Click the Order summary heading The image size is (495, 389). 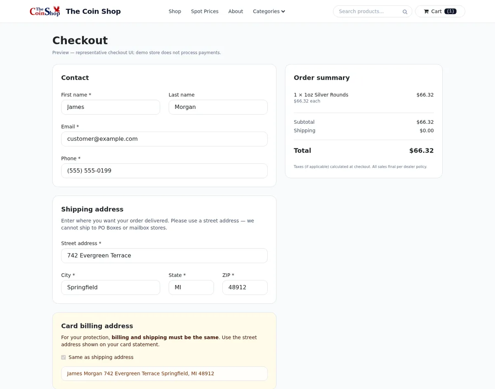click(x=322, y=78)
